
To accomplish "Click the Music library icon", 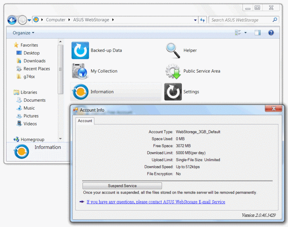I will point(19,108).
